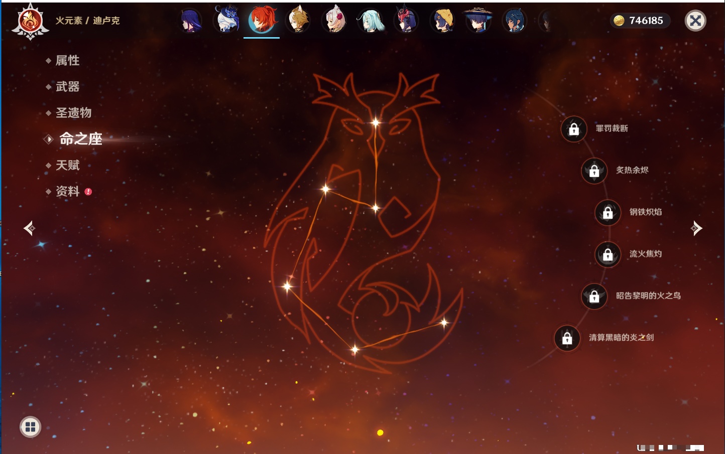Click the star at the left wing tip

point(288,286)
